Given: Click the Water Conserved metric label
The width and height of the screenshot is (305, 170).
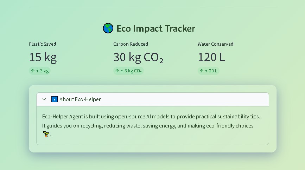Looking at the screenshot, I should 215,44.
